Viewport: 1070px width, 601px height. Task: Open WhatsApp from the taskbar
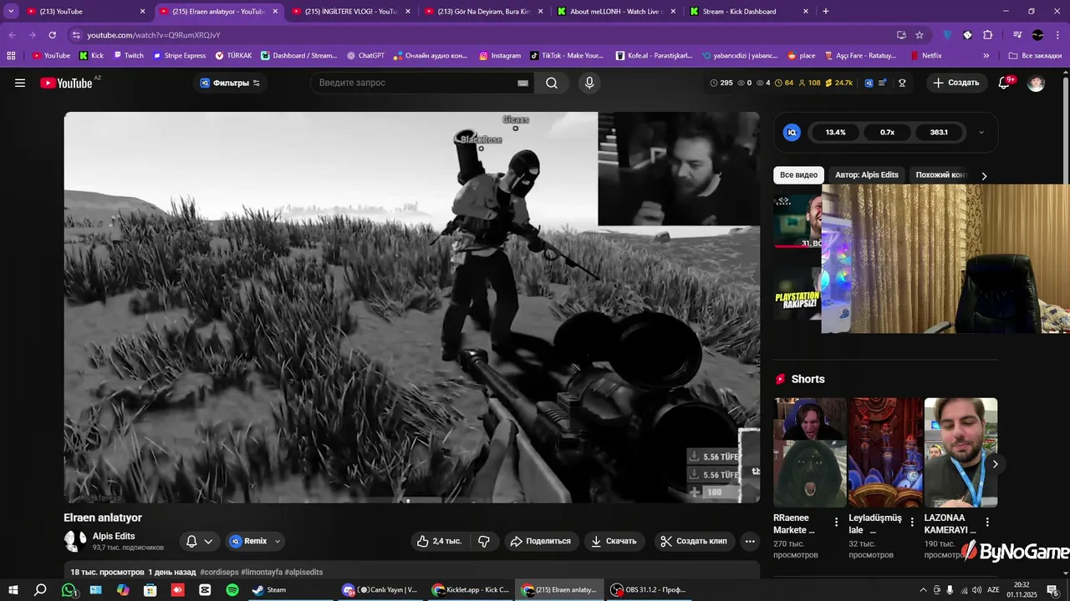[x=69, y=589]
